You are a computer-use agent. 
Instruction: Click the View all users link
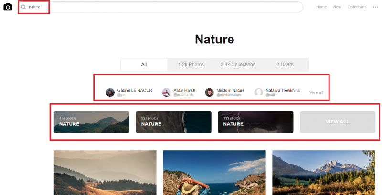click(x=316, y=92)
